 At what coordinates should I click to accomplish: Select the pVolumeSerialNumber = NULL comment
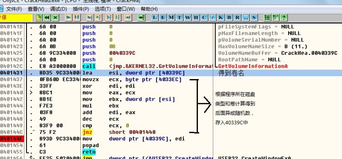(261, 40)
